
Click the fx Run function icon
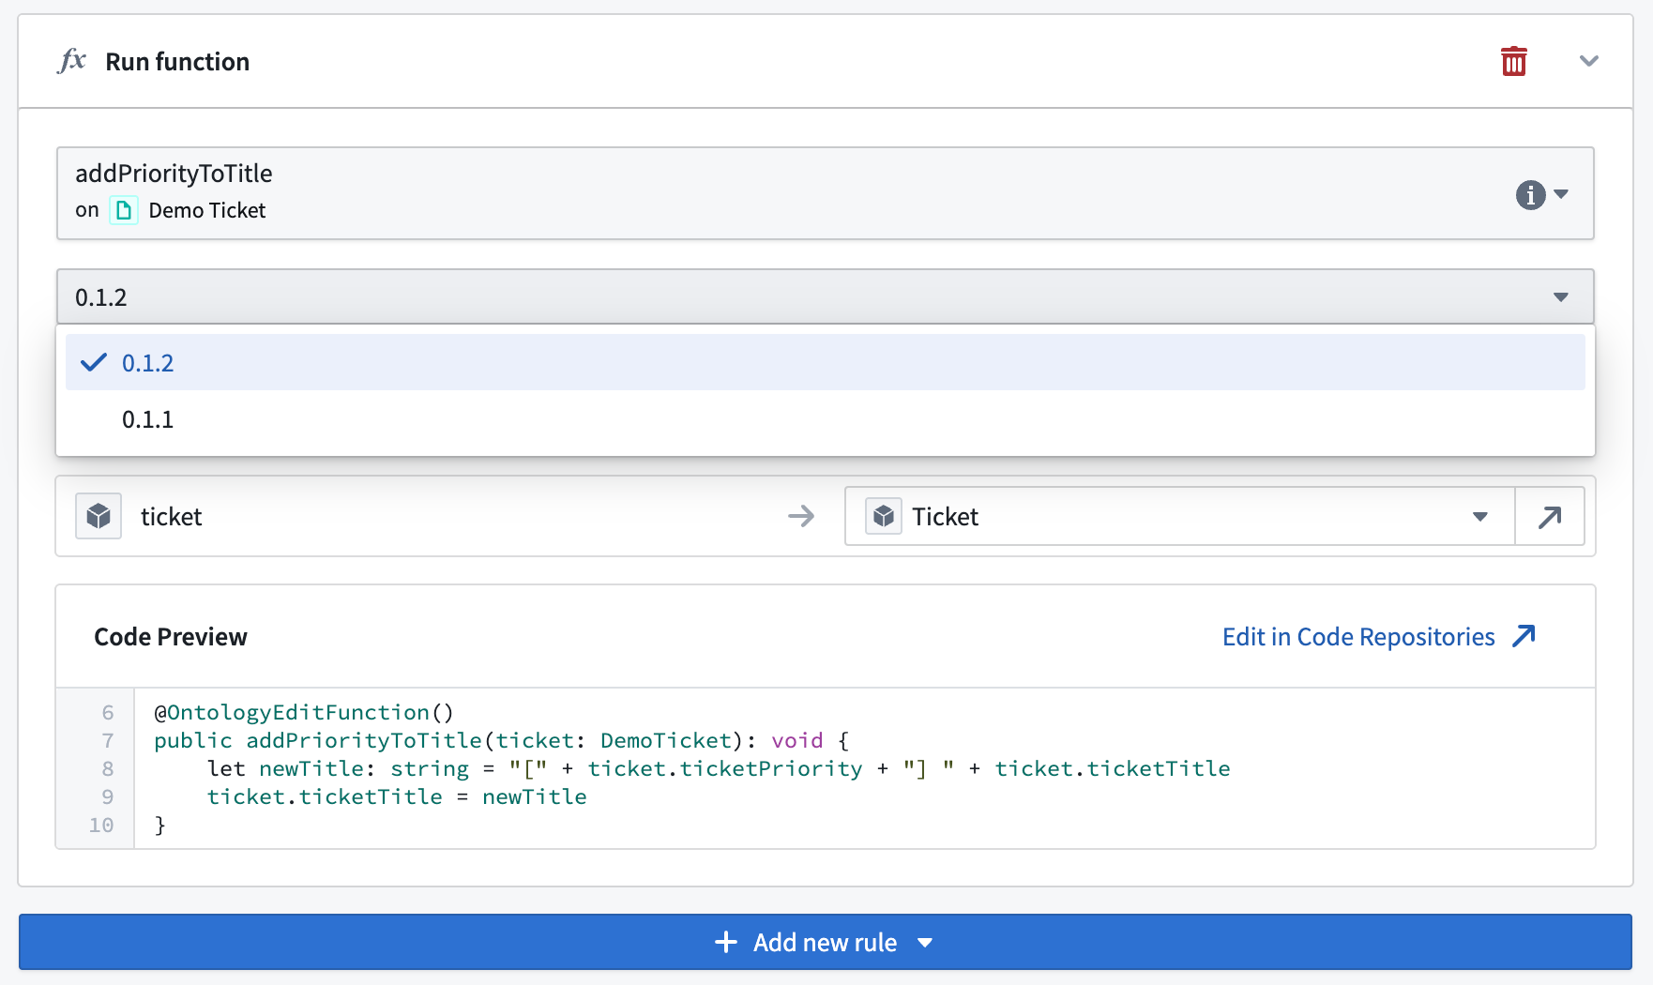[71, 60]
